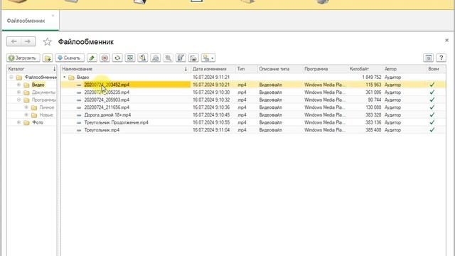
Task: Collapse the Файлообменник root catalog node
Action: [x=11, y=78]
